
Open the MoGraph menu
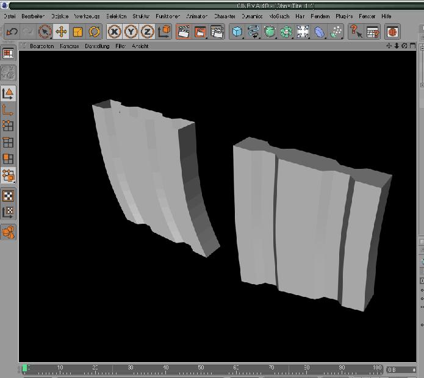[279, 16]
